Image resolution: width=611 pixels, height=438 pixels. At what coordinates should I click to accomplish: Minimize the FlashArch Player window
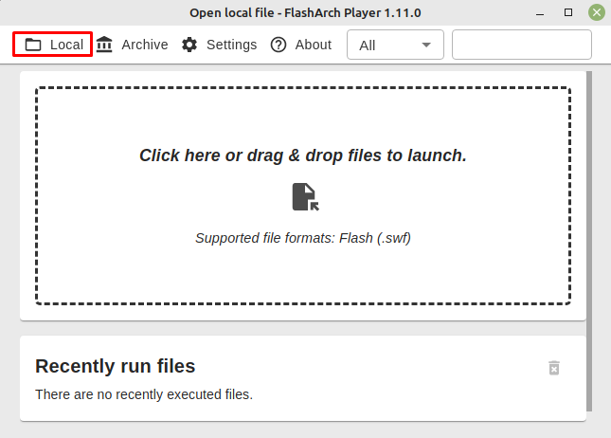[x=540, y=13]
